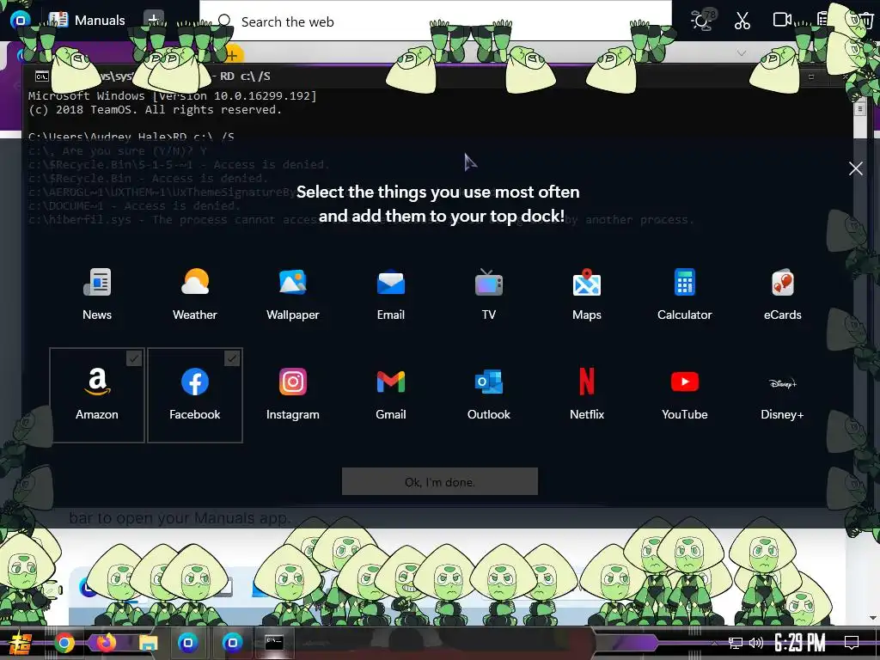Open the Command Prompt taskbar item
This screenshot has width=880, height=660.
click(274, 643)
